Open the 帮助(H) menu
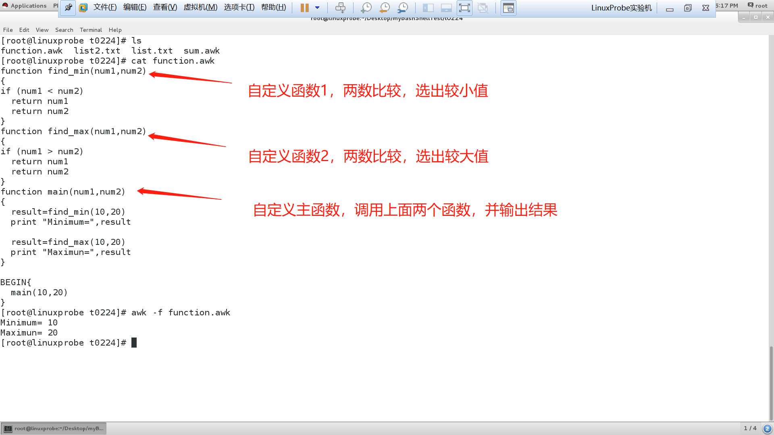Screen dimensions: 774x435 point(273,7)
